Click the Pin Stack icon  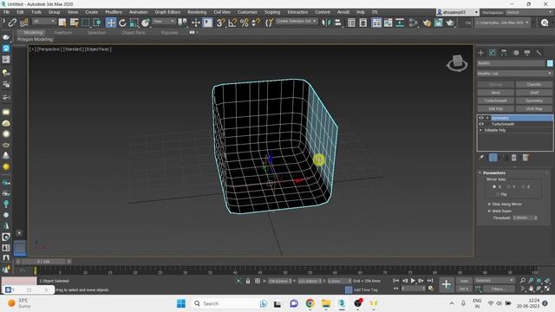[481, 158]
